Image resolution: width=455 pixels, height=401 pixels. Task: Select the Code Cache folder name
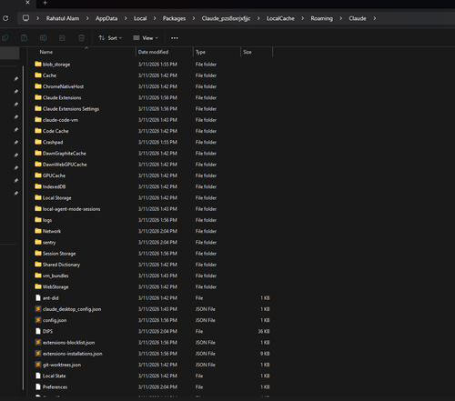[x=56, y=131]
